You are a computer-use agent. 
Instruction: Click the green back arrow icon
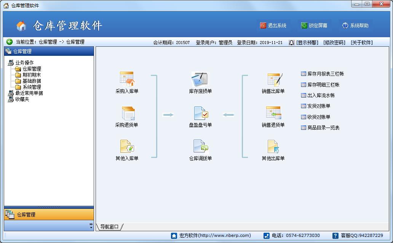(10, 42)
